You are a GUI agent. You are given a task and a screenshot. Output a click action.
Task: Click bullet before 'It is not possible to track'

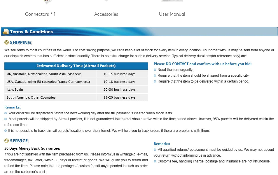6,131
